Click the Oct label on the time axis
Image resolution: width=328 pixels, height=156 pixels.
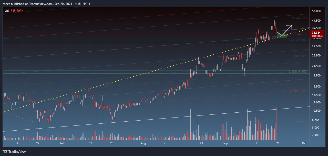(x=304, y=143)
